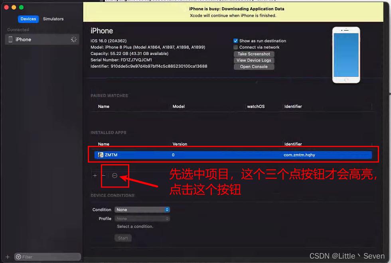391x263 pixels.
Task: Click the iOS 16.0 (20A362) text
Action: (x=109, y=41)
